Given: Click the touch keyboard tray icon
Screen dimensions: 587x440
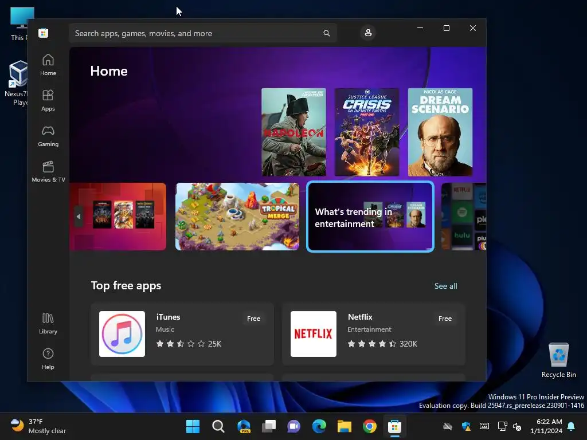Looking at the screenshot, I should coord(484,426).
